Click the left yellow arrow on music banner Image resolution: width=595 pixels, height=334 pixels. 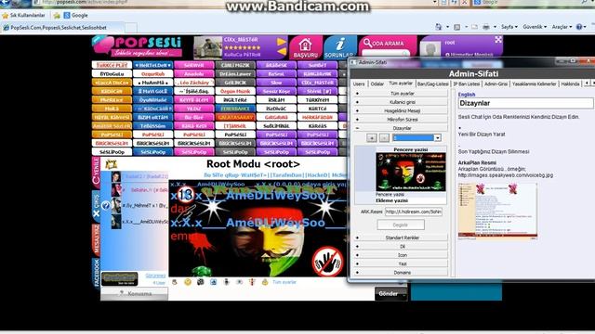[281, 52]
